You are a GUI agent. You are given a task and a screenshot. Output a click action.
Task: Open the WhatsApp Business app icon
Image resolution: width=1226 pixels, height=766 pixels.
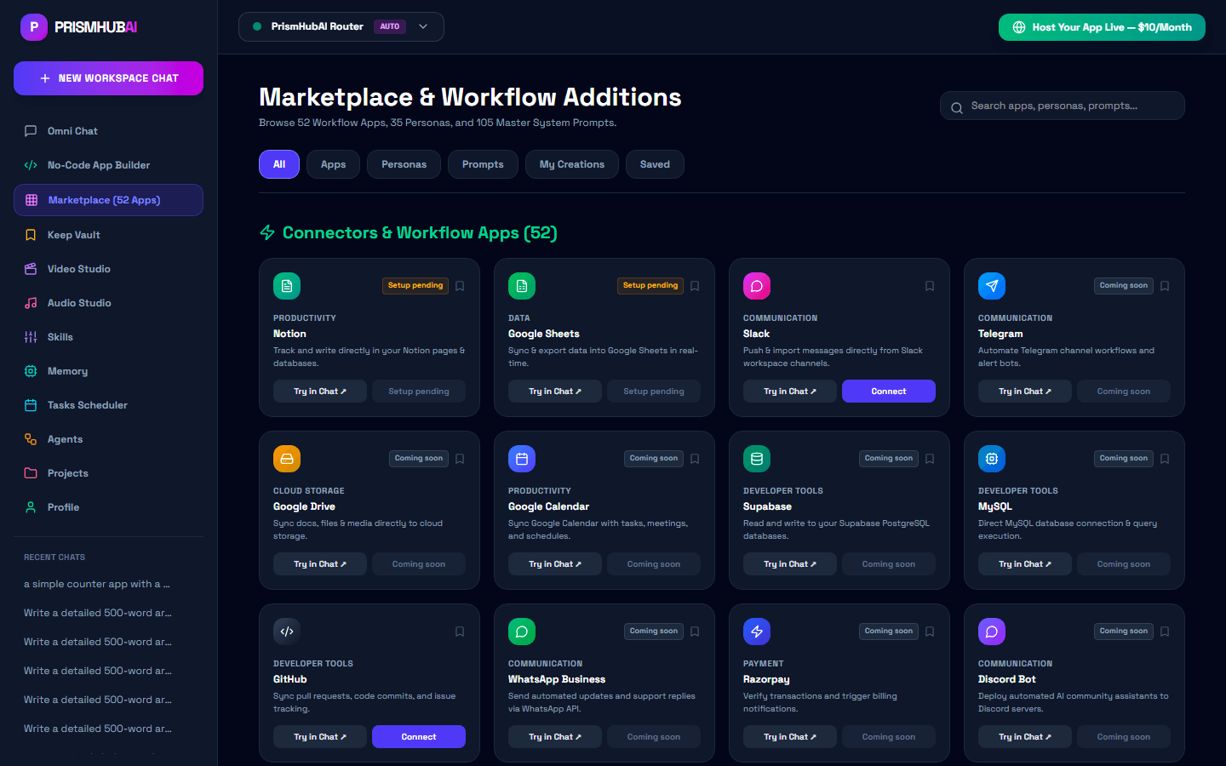click(522, 632)
